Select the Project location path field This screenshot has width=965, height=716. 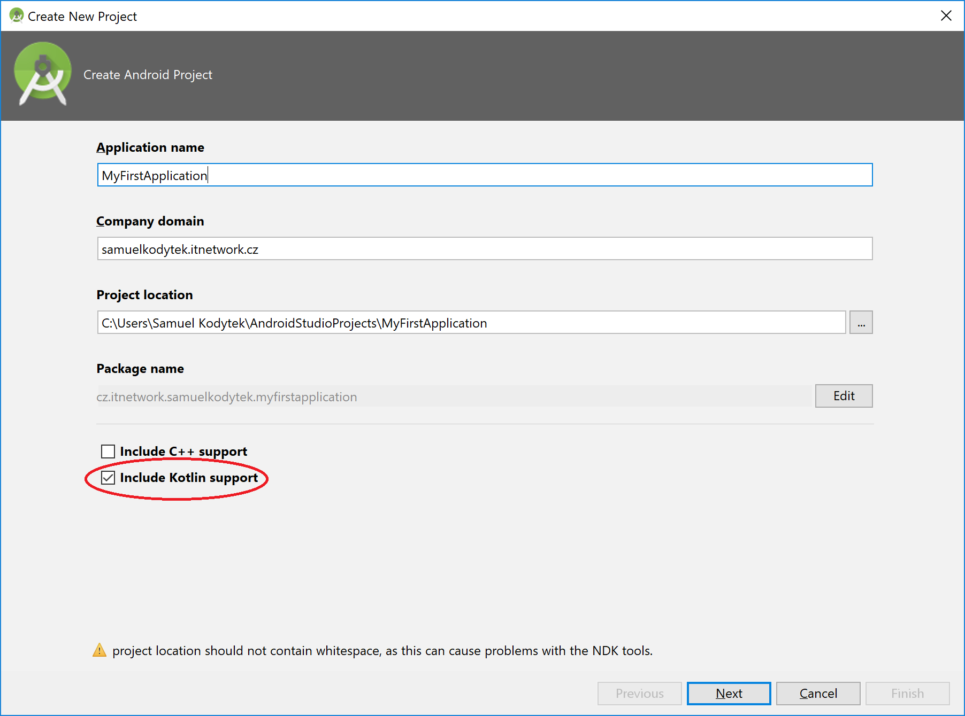point(471,323)
